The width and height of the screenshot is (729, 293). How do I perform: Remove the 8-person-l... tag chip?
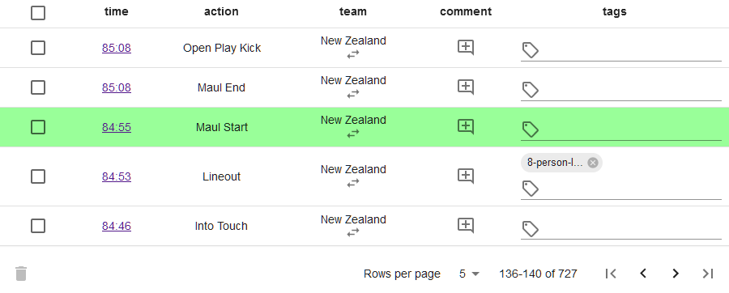592,163
